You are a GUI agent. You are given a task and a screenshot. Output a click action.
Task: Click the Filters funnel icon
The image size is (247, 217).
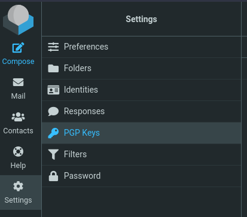pyautogui.click(x=53, y=154)
